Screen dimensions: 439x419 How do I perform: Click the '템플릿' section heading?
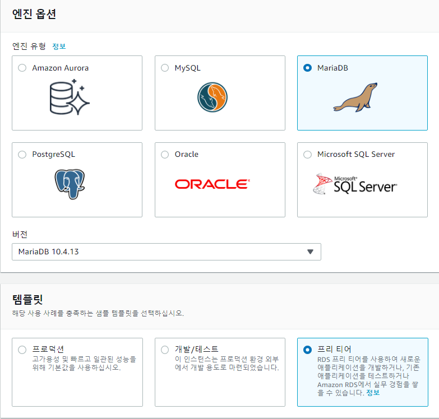(27, 299)
